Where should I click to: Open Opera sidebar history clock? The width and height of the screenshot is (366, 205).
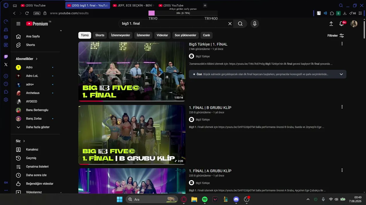[x=6, y=84]
